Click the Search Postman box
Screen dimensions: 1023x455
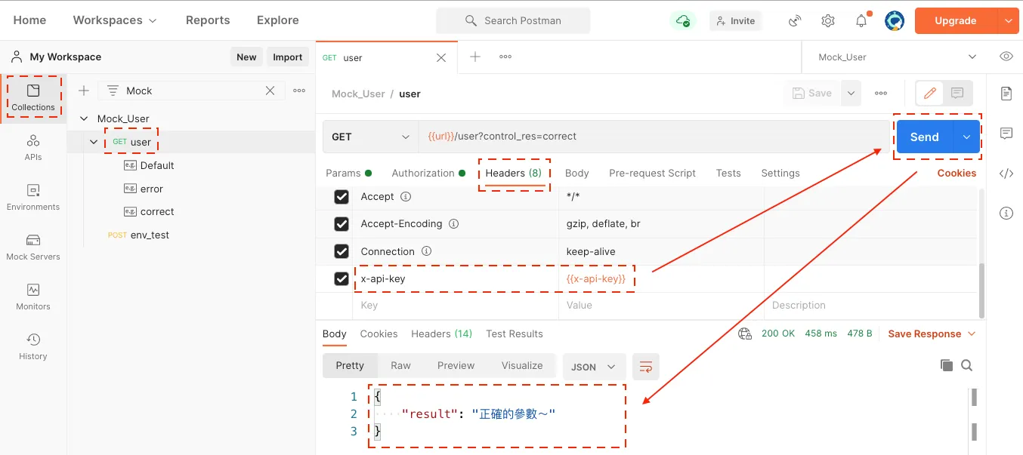pos(513,20)
